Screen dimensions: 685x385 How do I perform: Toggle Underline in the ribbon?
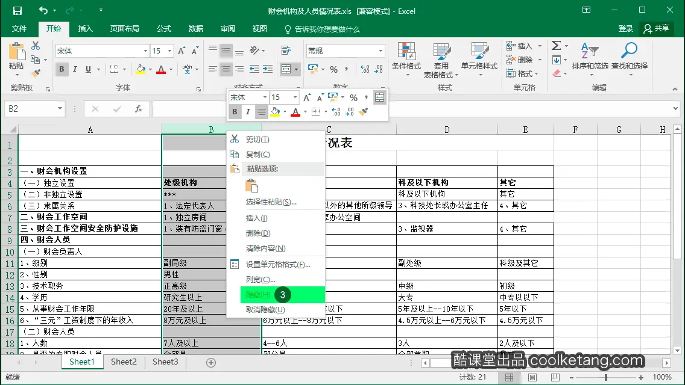pyautogui.click(x=88, y=69)
